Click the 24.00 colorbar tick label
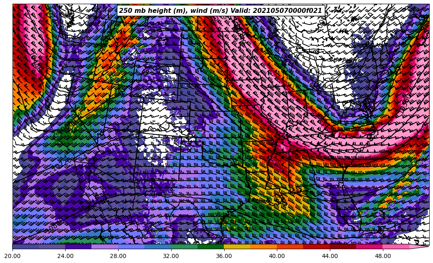The height and width of the screenshot is (263, 433). coord(66,256)
